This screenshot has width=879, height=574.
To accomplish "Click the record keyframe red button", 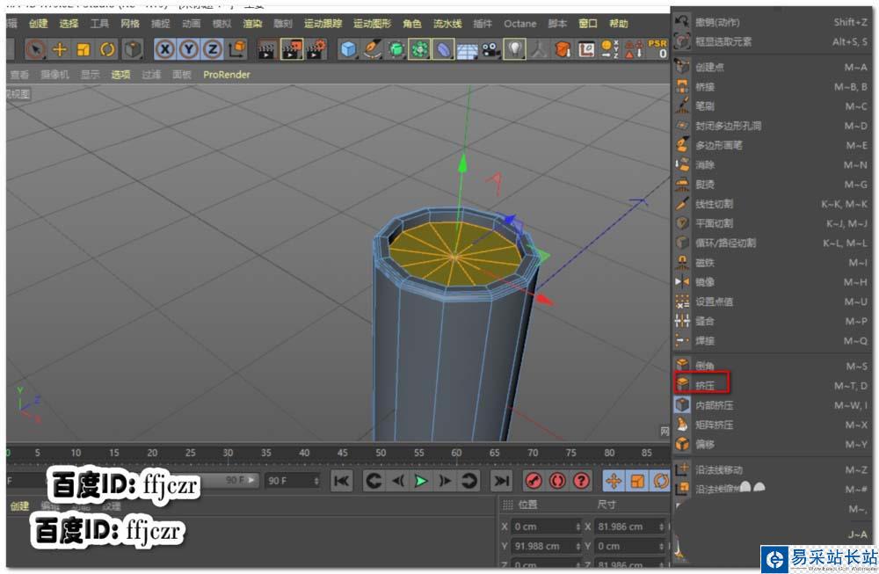I will tap(533, 481).
